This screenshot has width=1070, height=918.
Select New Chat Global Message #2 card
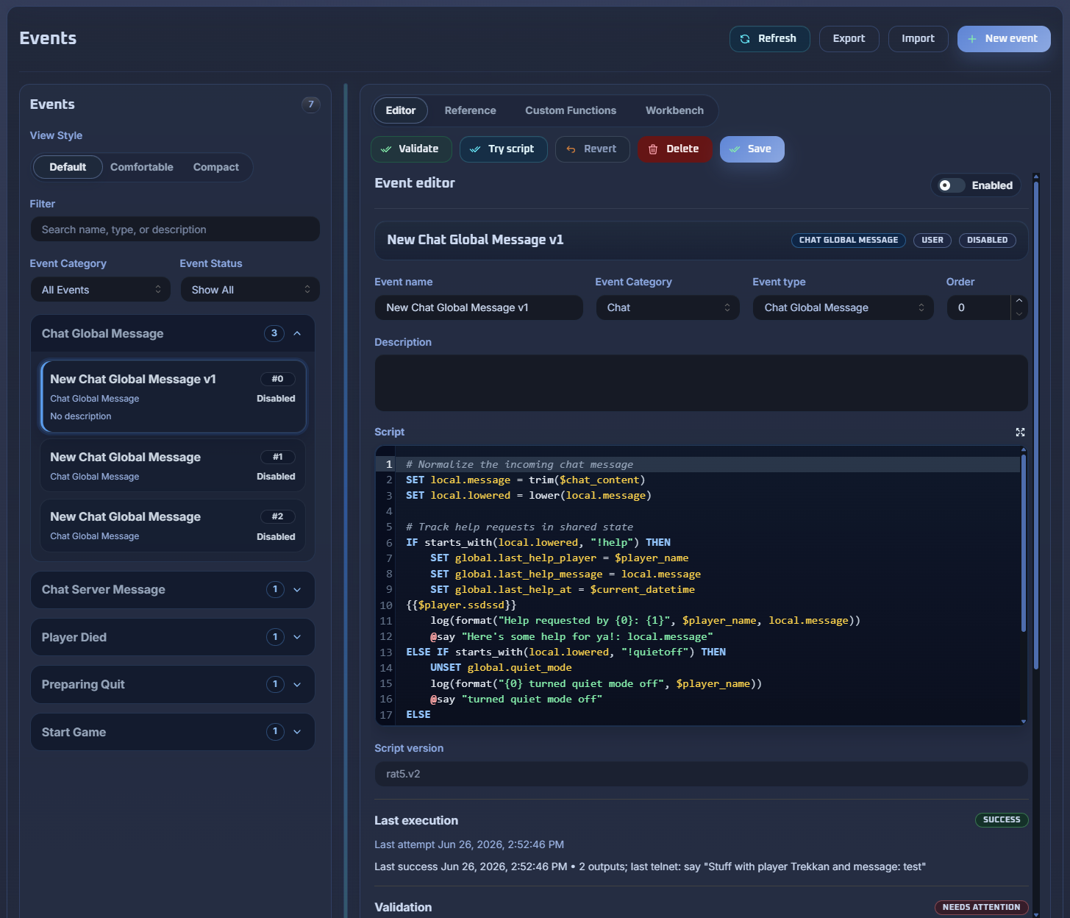pos(174,525)
